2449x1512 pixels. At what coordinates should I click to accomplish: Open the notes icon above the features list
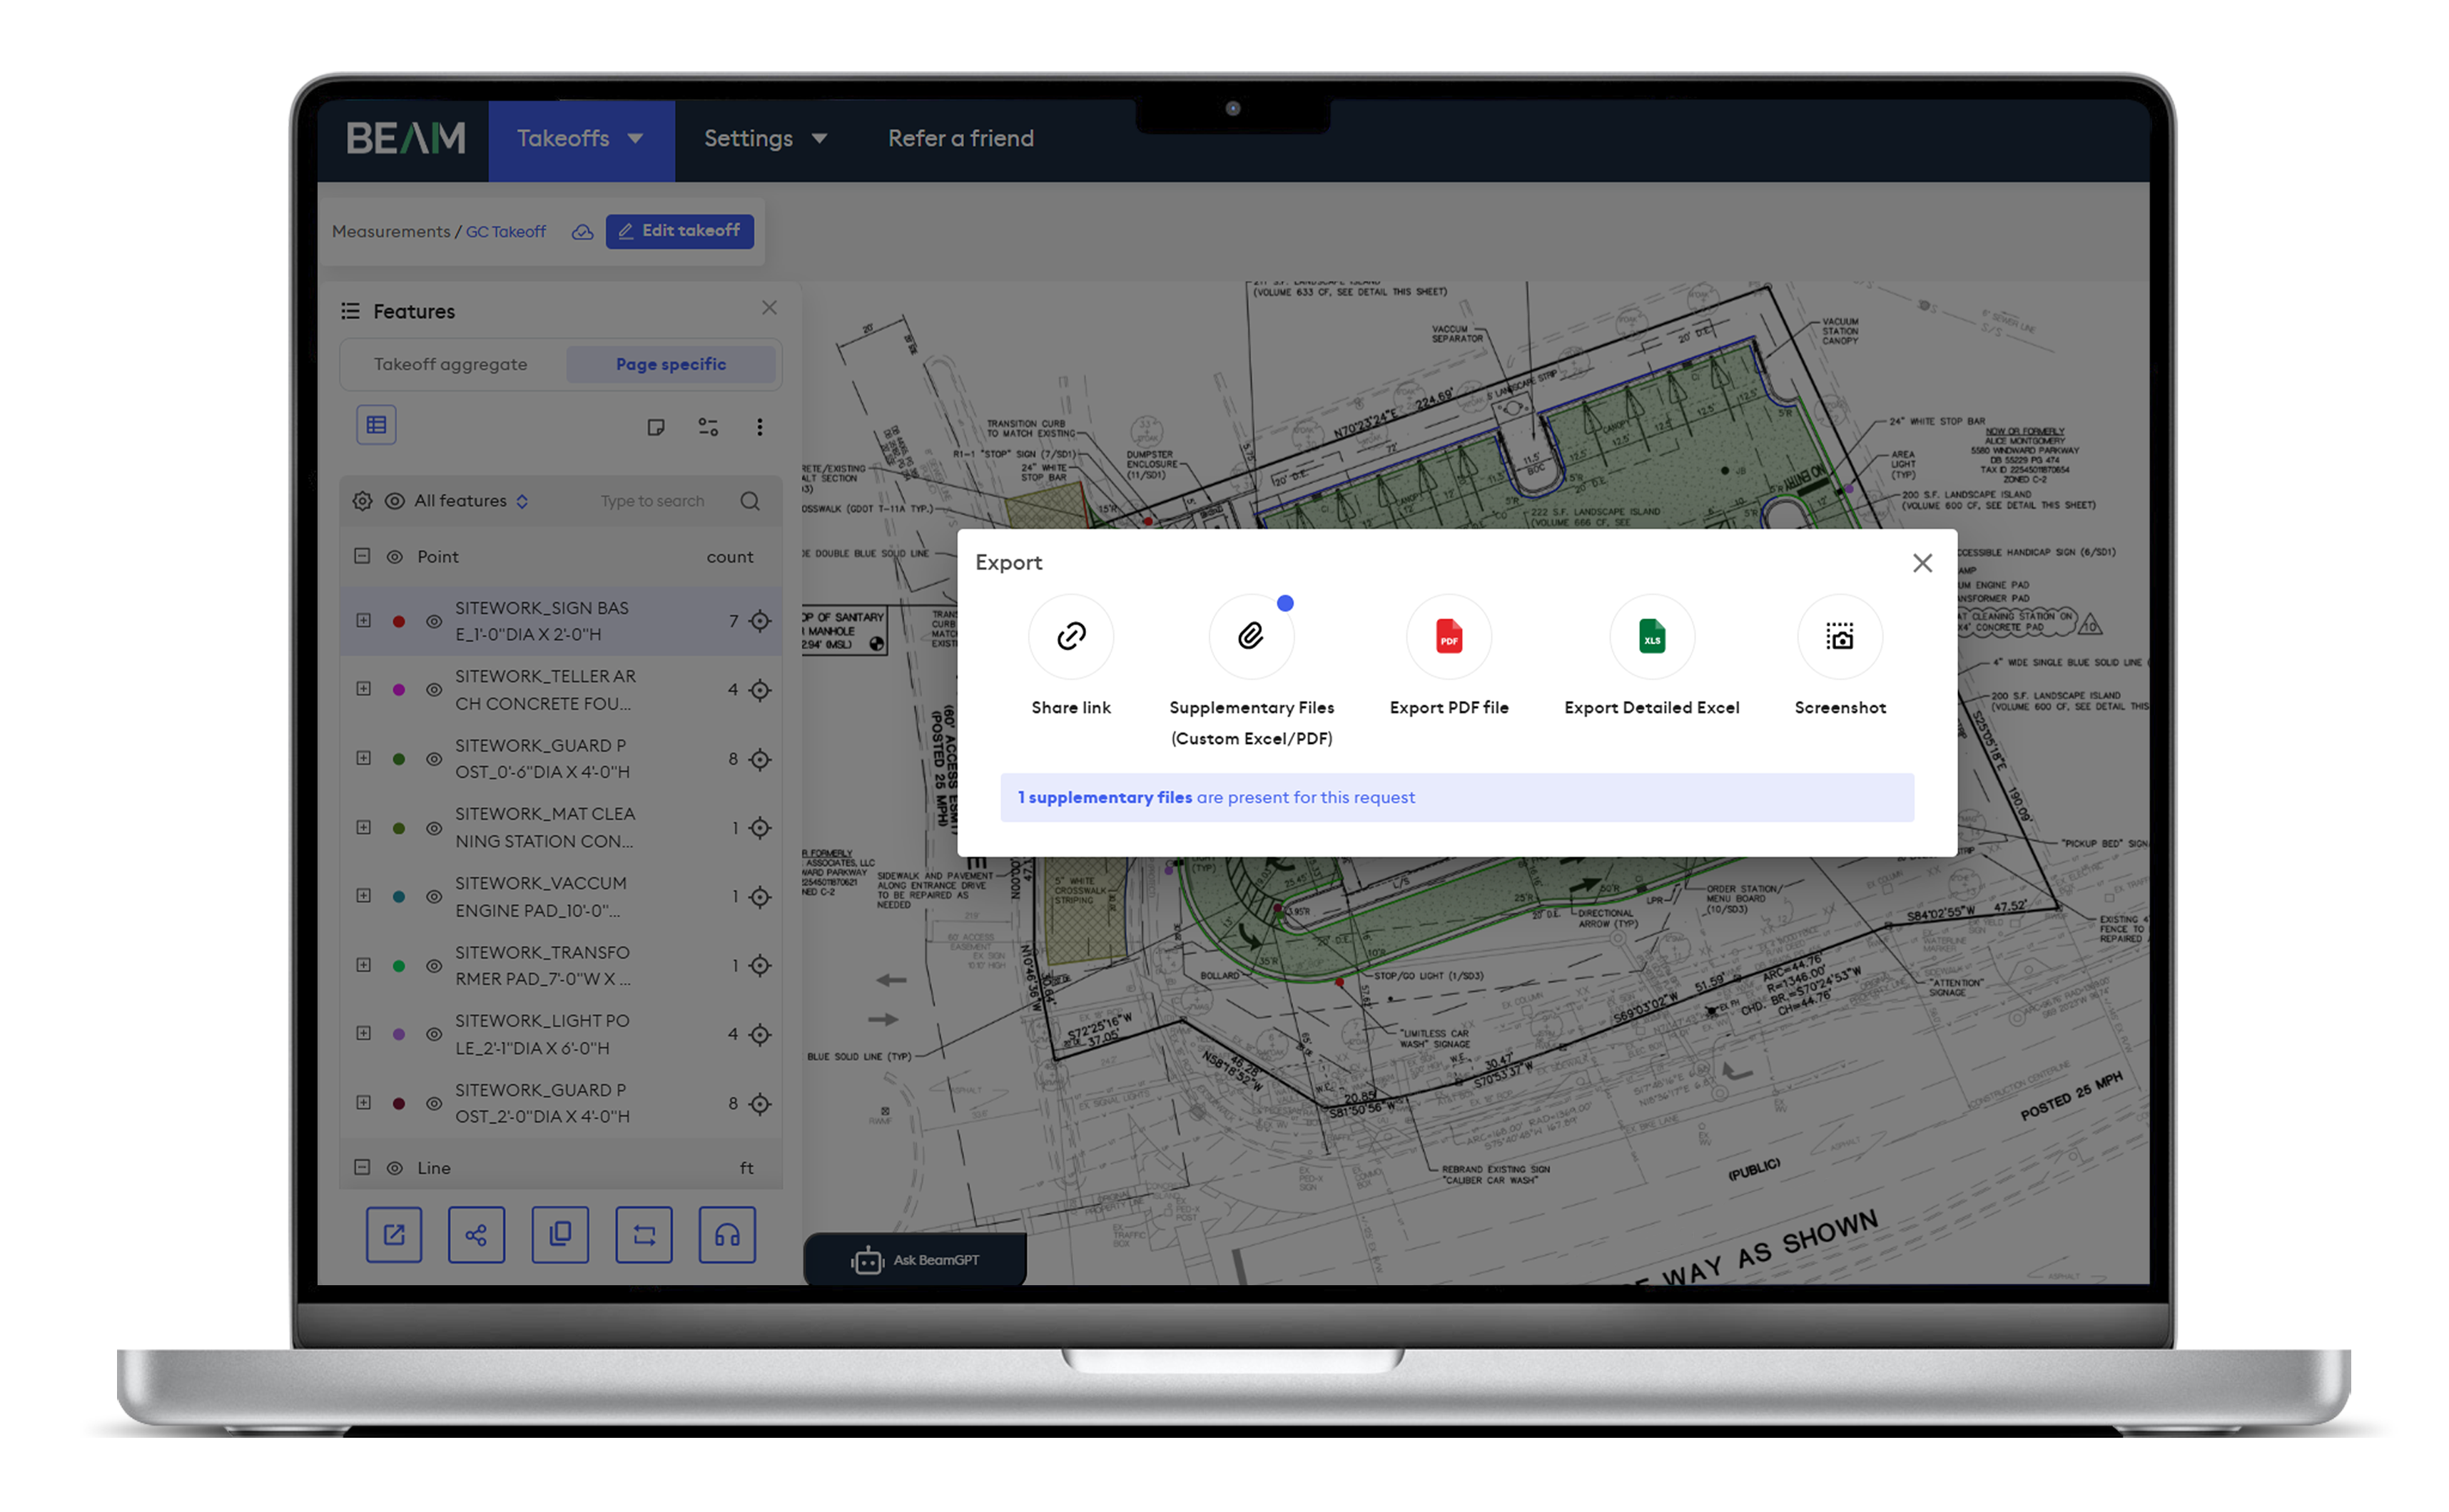[x=656, y=426]
